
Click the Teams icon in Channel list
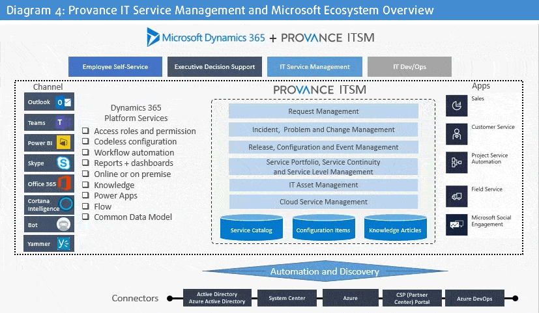coord(63,122)
